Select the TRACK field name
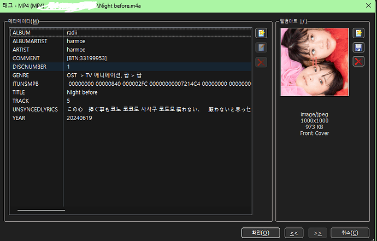This screenshot has height=241, width=377. pos(21,101)
